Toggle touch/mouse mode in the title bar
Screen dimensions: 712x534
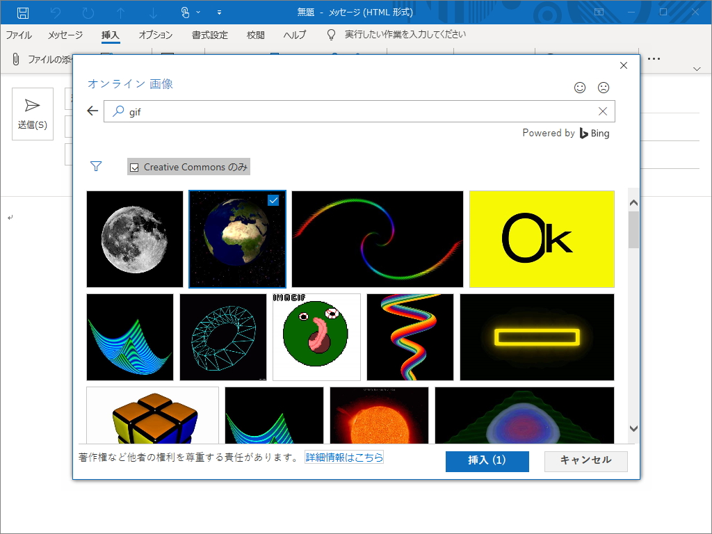185,12
